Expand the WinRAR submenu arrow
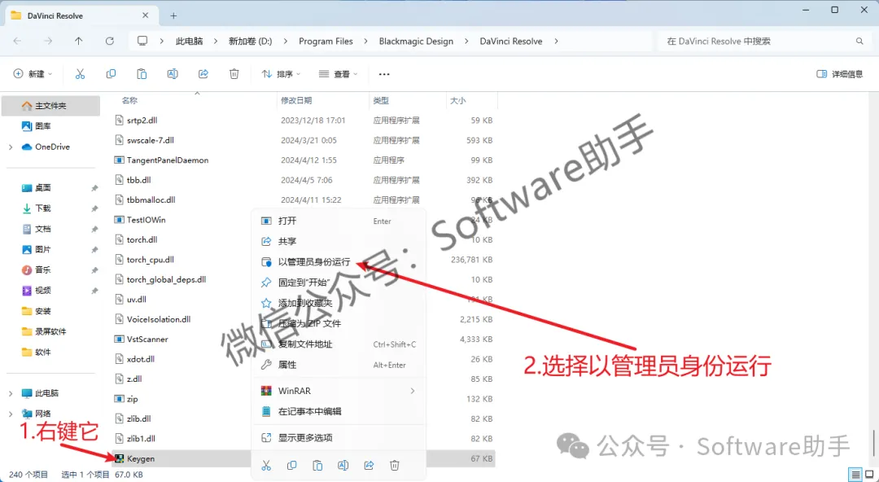The width and height of the screenshot is (879, 482). coord(413,391)
